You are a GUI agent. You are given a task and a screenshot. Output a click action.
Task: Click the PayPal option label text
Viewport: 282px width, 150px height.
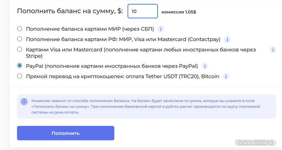point(112,66)
